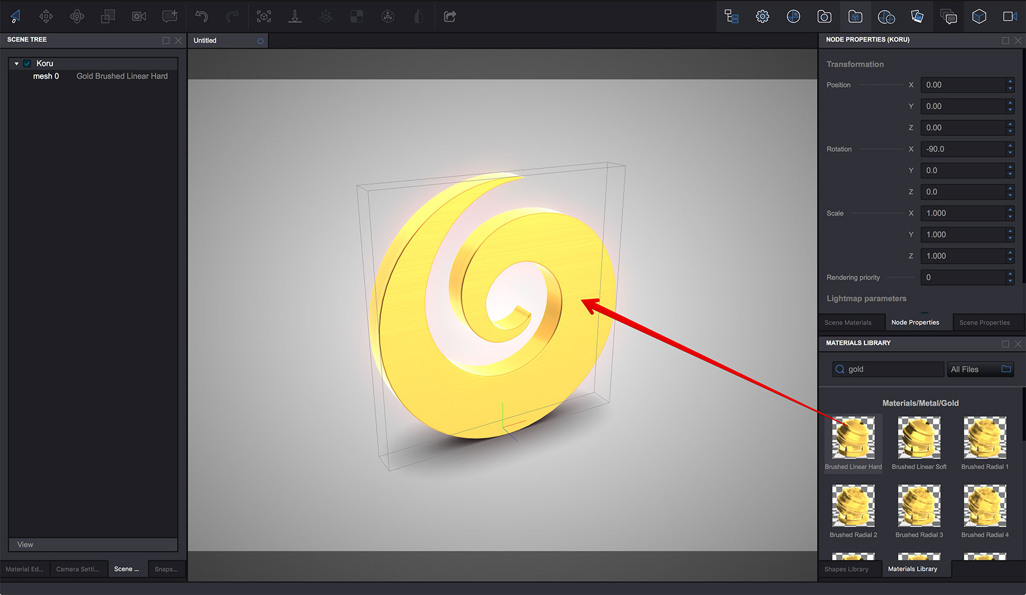The height and width of the screenshot is (595, 1026).
Task: Toggle visibility checkbox of the Koru node
Action: tap(26, 63)
